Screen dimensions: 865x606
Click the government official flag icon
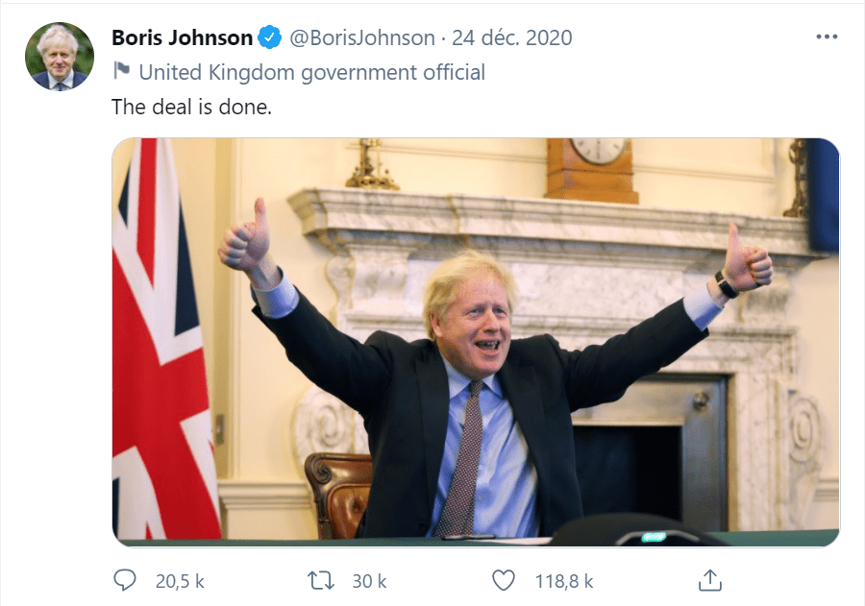pyautogui.click(x=121, y=71)
